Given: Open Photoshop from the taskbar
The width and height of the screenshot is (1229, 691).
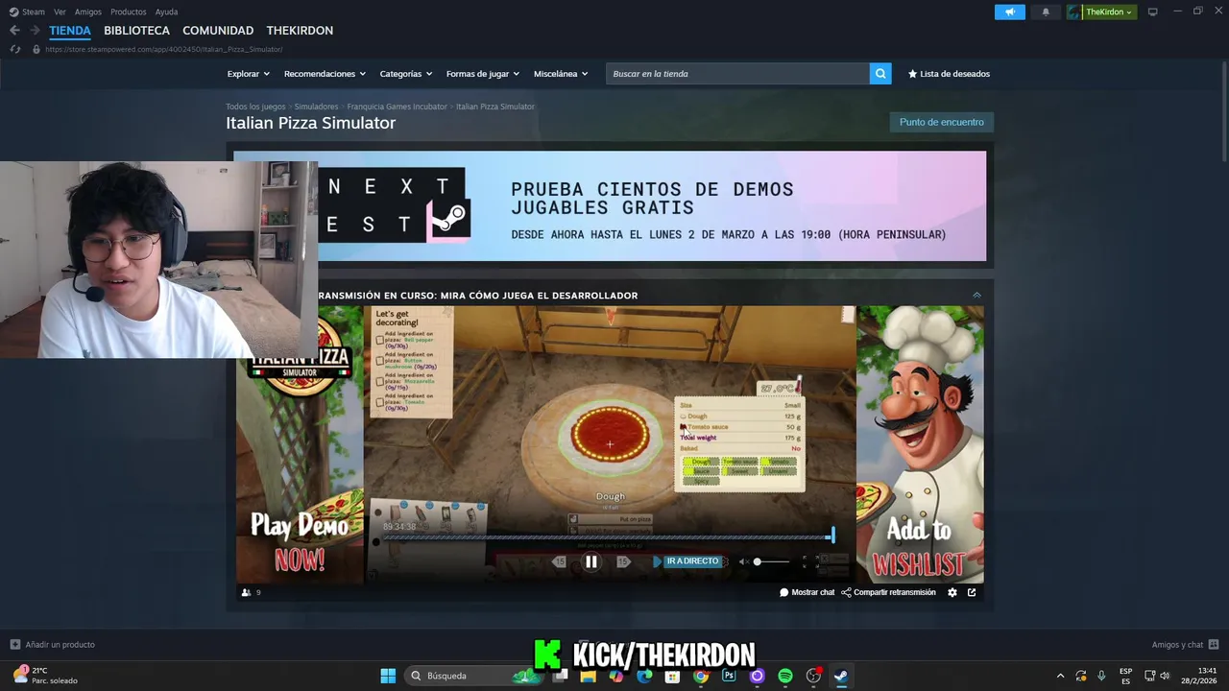Looking at the screenshot, I should pyautogui.click(x=729, y=676).
